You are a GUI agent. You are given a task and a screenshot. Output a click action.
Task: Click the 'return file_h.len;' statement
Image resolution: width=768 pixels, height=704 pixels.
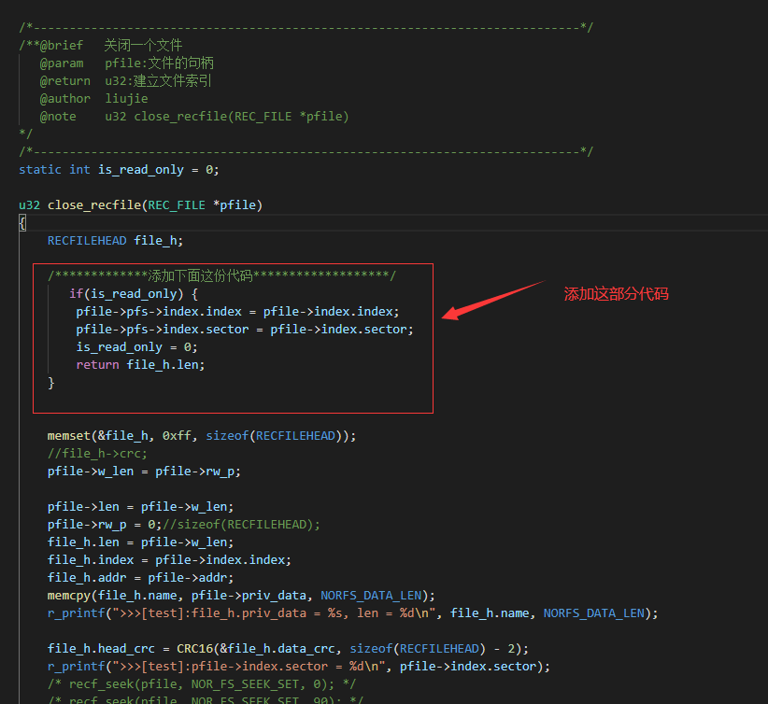(140, 365)
